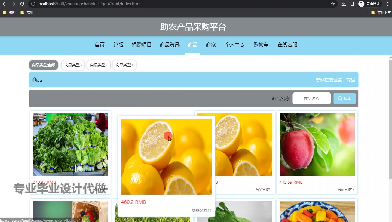Open the green vegetables product image

coord(71,145)
